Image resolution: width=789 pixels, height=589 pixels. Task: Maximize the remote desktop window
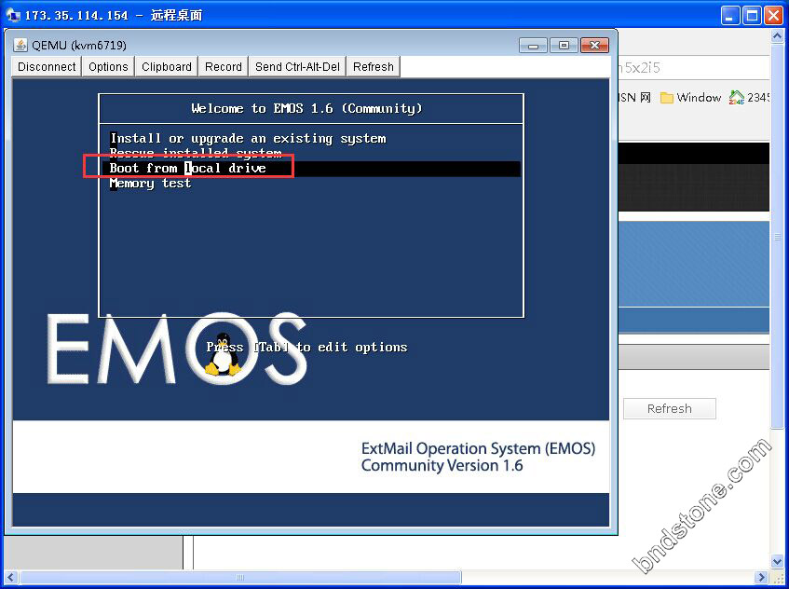click(752, 16)
